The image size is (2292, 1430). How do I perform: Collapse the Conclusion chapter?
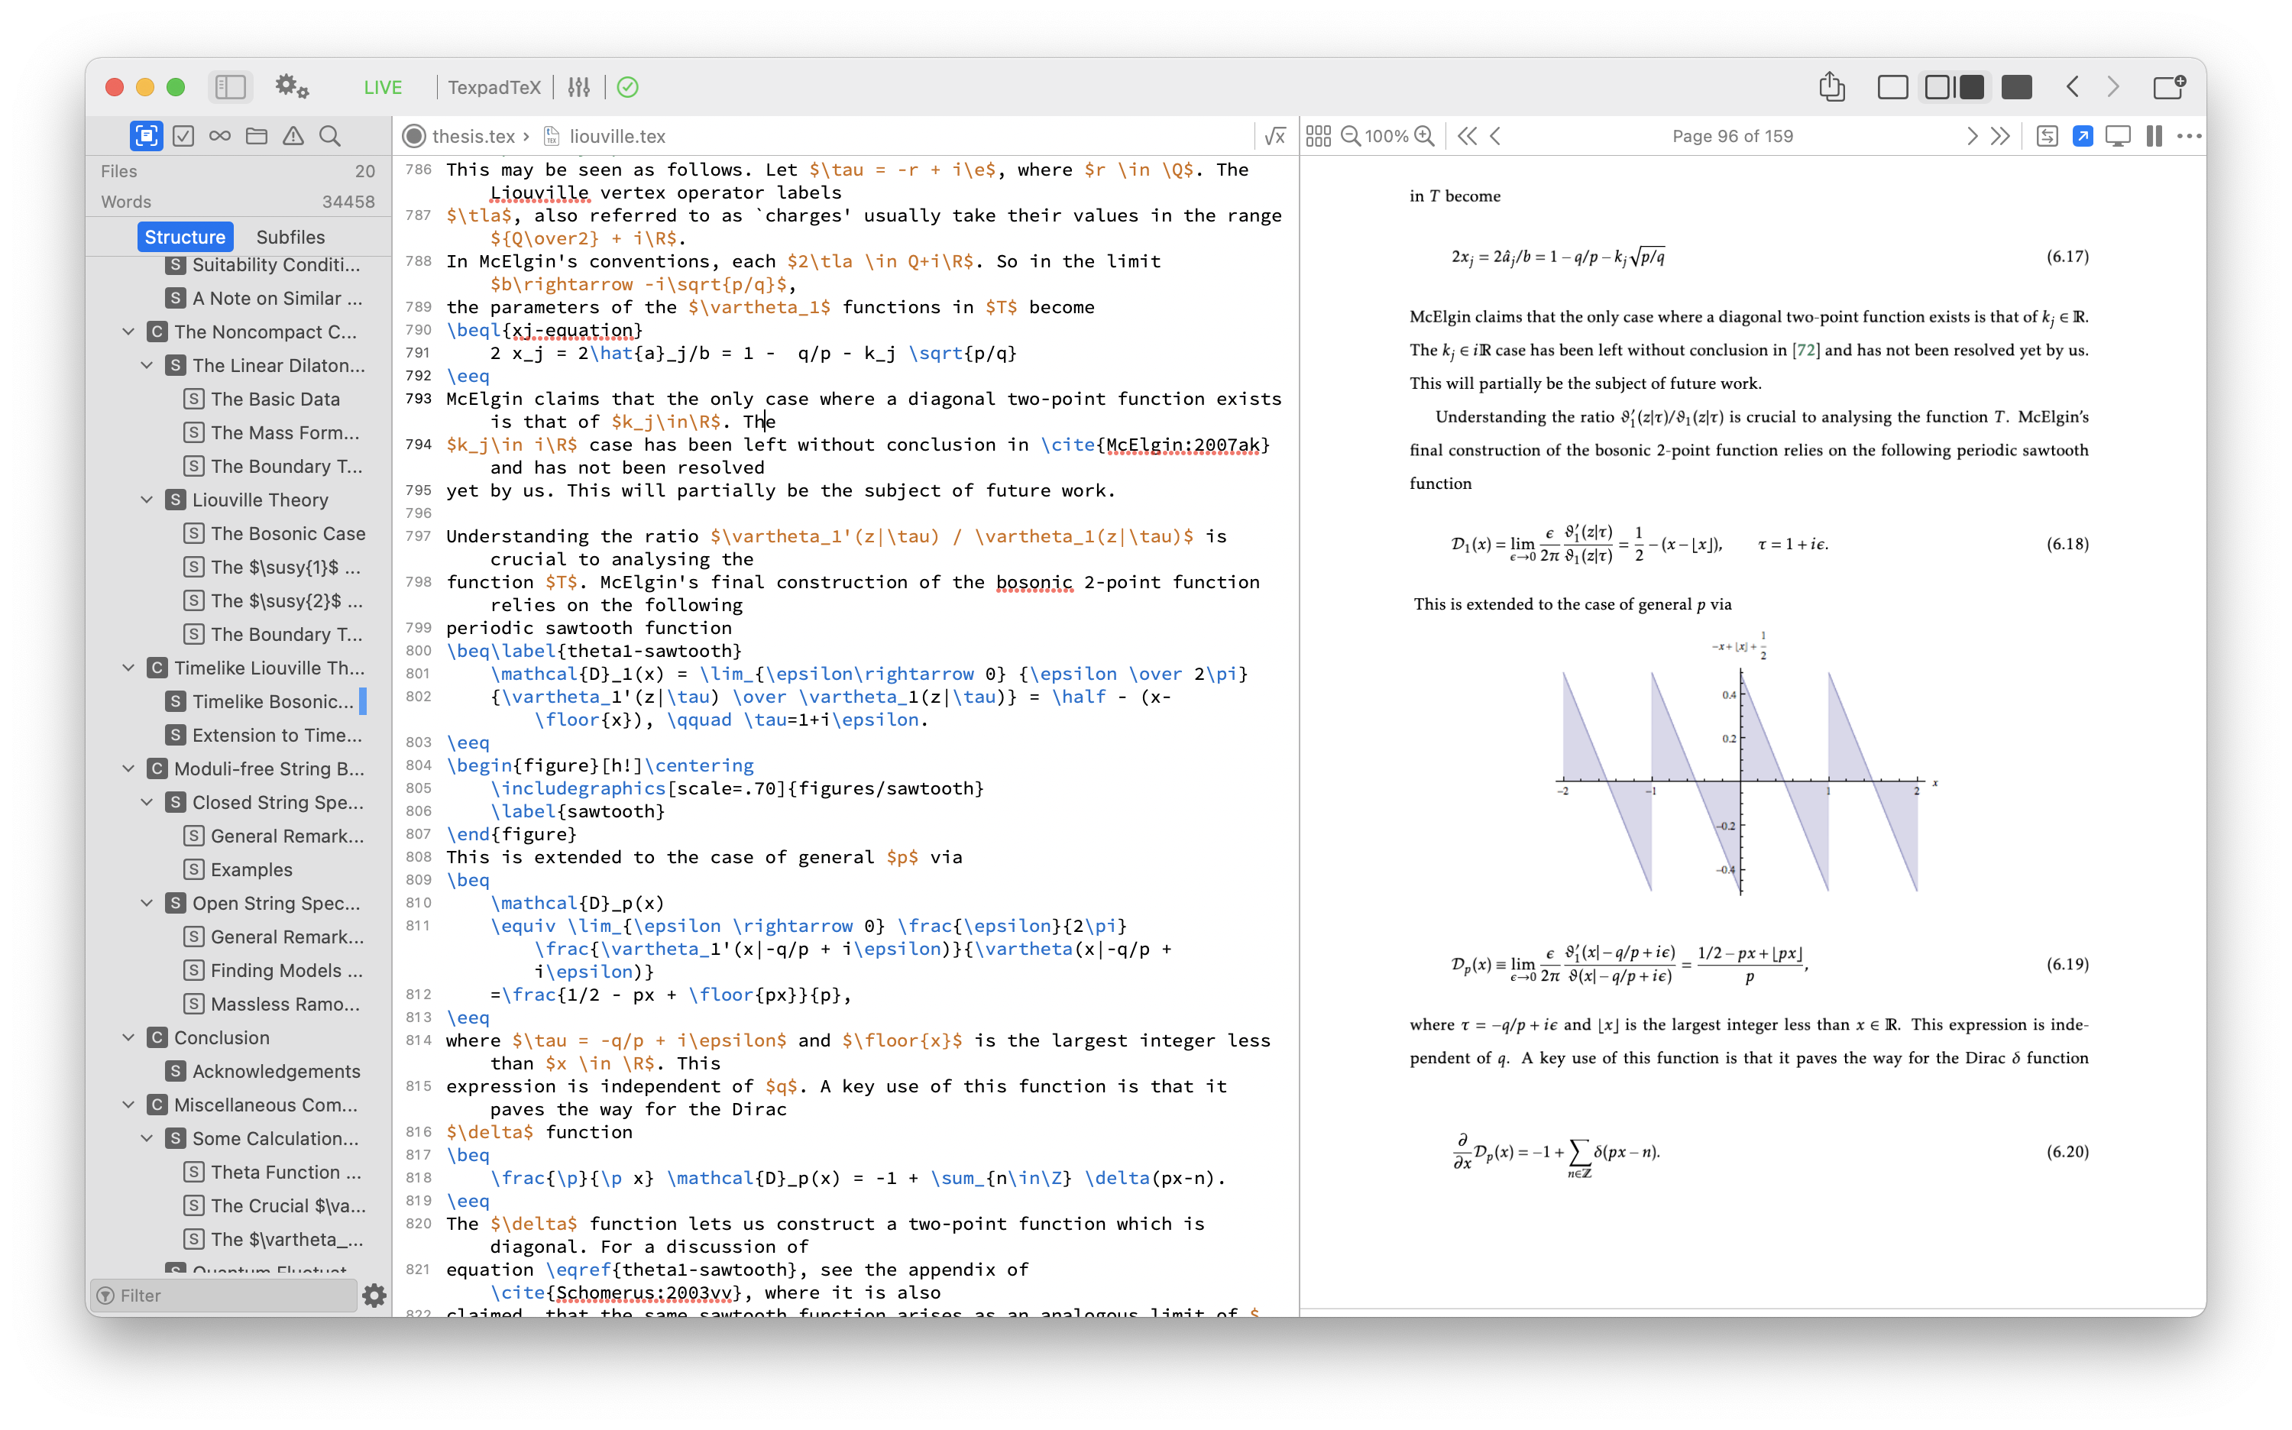(x=128, y=1037)
